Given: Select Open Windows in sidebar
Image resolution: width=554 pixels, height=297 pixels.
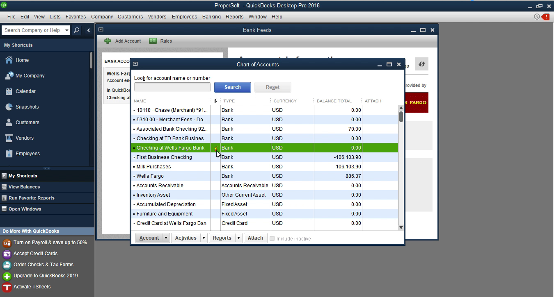Looking at the screenshot, I should click(x=47, y=209).
